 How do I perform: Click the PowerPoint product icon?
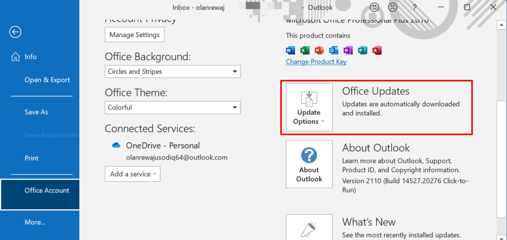pyautogui.click(x=319, y=50)
